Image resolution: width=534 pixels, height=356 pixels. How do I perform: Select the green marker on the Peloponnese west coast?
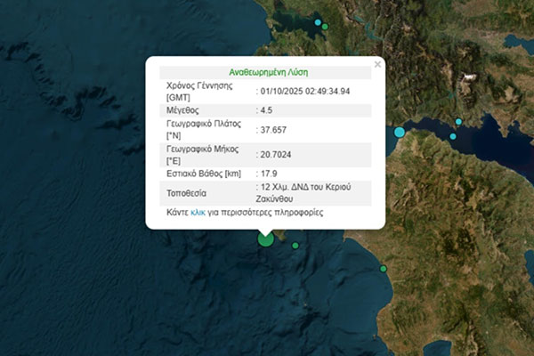point(384,269)
